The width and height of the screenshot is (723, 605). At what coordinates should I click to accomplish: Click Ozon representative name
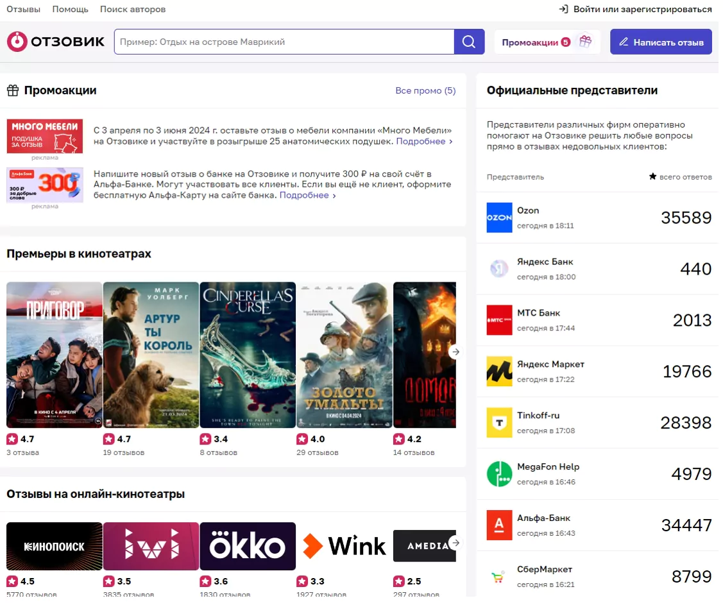[x=531, y=212]
